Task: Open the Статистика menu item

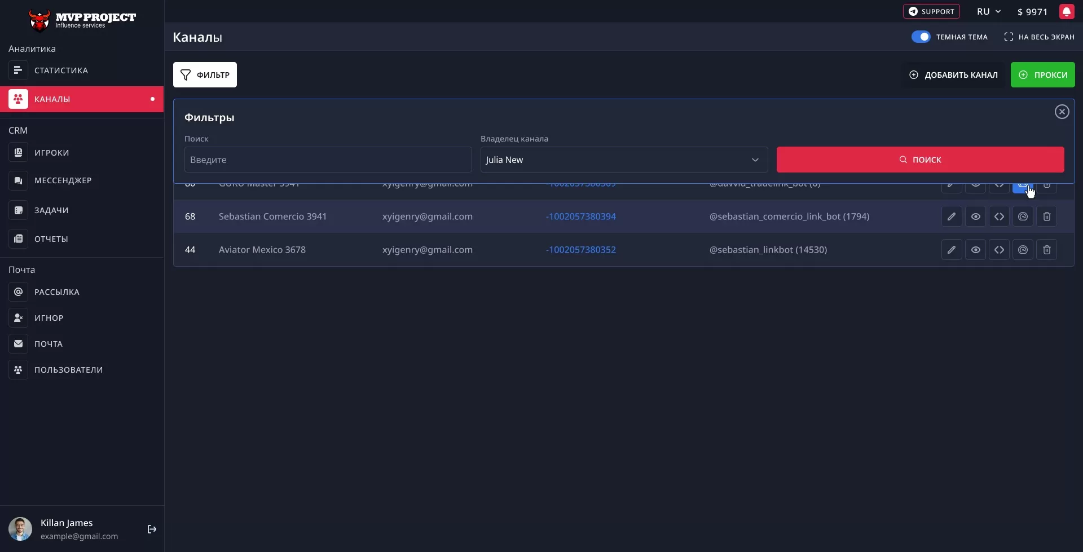Action: coord(61,70)
